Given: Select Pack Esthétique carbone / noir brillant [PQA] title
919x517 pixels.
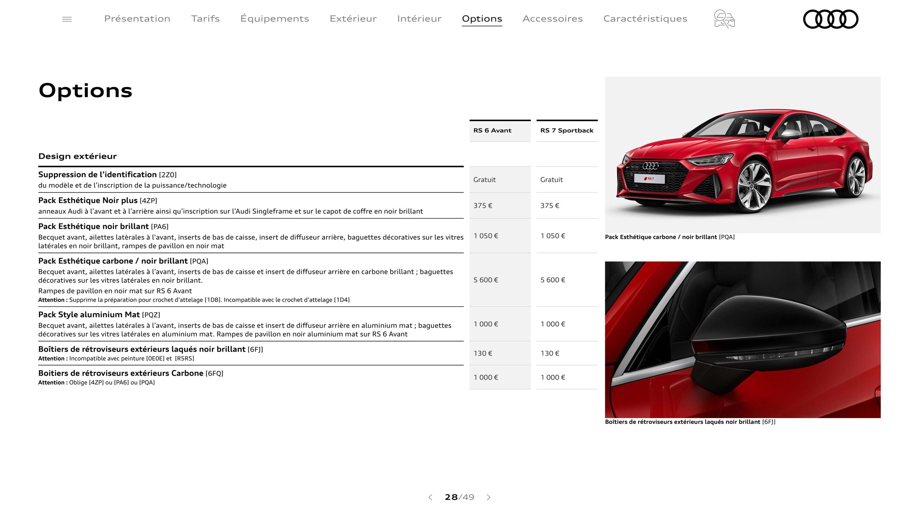Looking at the screenshot, I should pyautogui.click(x=123, y=261).
